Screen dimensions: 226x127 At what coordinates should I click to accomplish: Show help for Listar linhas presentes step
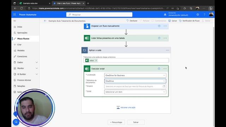point(159,38)
